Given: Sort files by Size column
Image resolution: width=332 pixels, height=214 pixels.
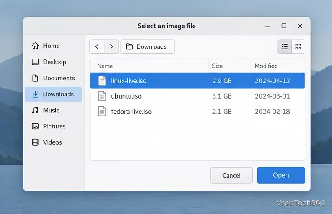Looking at the screenshot, I should pyautogui.click(x=230, y=66).
